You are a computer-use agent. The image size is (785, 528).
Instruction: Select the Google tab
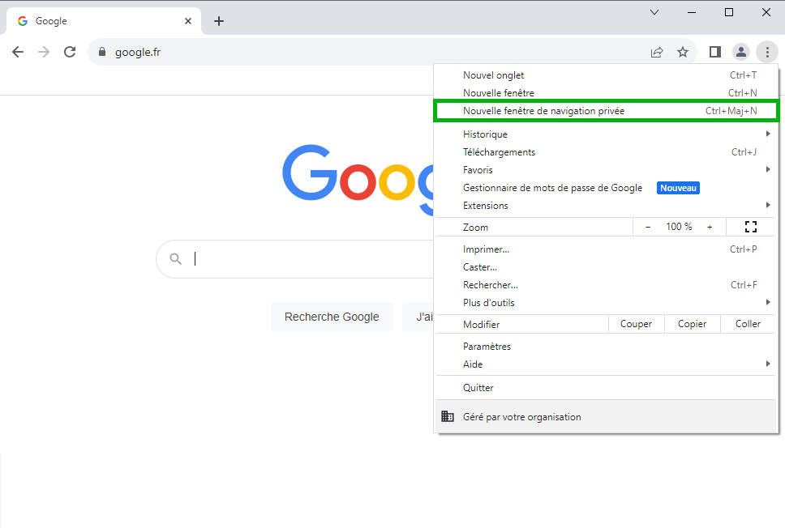(x=104, y=21)
